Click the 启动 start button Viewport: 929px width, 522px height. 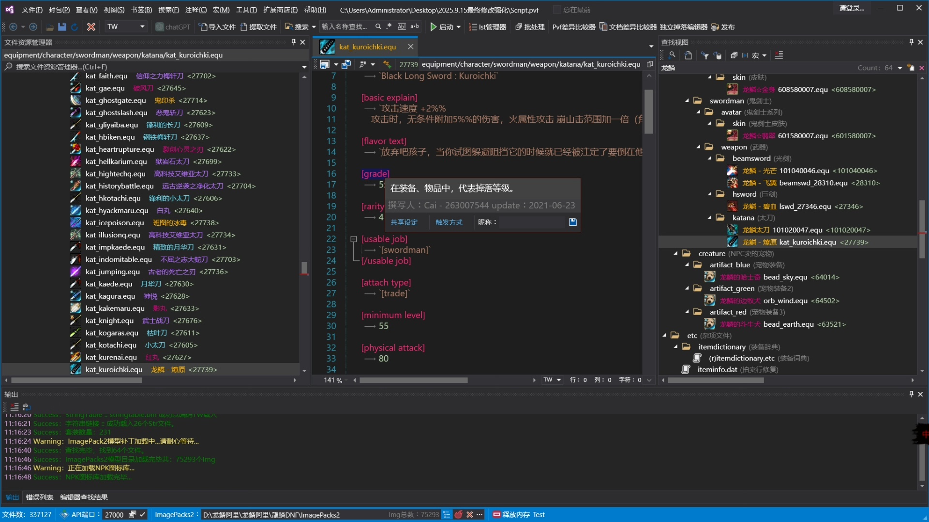click(441, 27)
